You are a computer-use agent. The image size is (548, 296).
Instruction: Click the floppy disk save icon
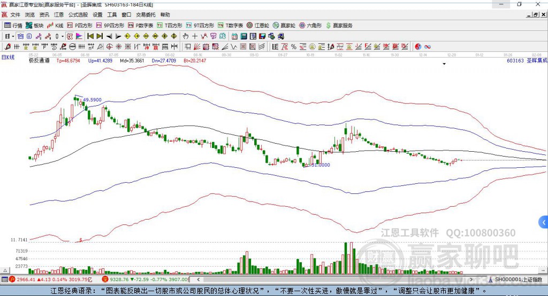[x=262, y=36]
